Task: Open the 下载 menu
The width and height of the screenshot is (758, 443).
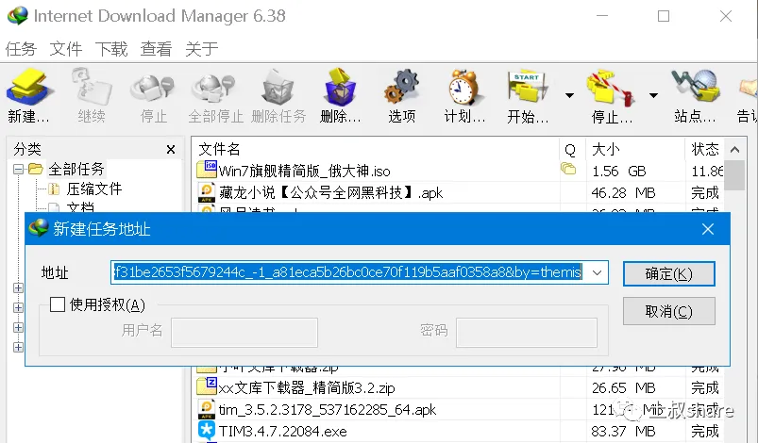Action: [111, 49]
